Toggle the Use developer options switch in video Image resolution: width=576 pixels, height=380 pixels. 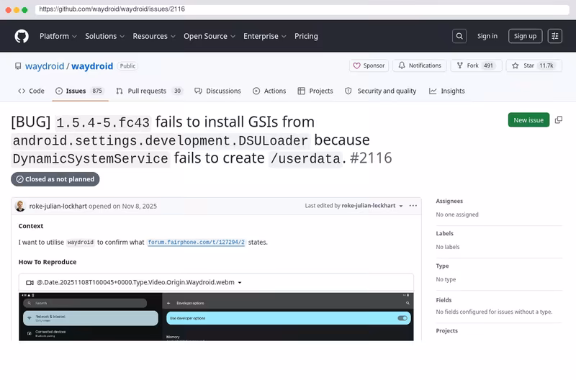[x=402, y=318]
